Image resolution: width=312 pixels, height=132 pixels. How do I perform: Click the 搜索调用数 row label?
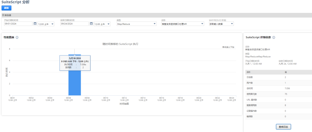pos(252,105)
